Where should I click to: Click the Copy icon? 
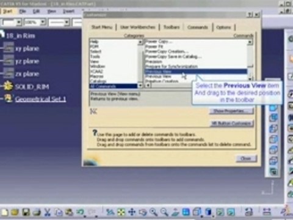[x=58, y=212]
